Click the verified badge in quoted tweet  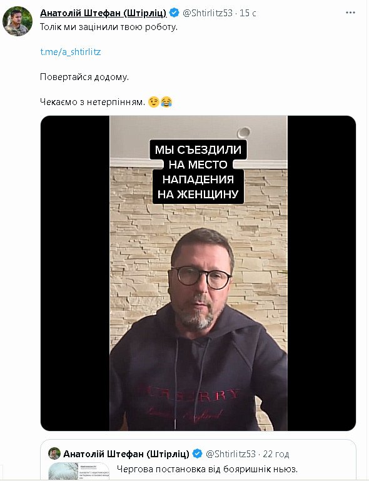[197, 453]
